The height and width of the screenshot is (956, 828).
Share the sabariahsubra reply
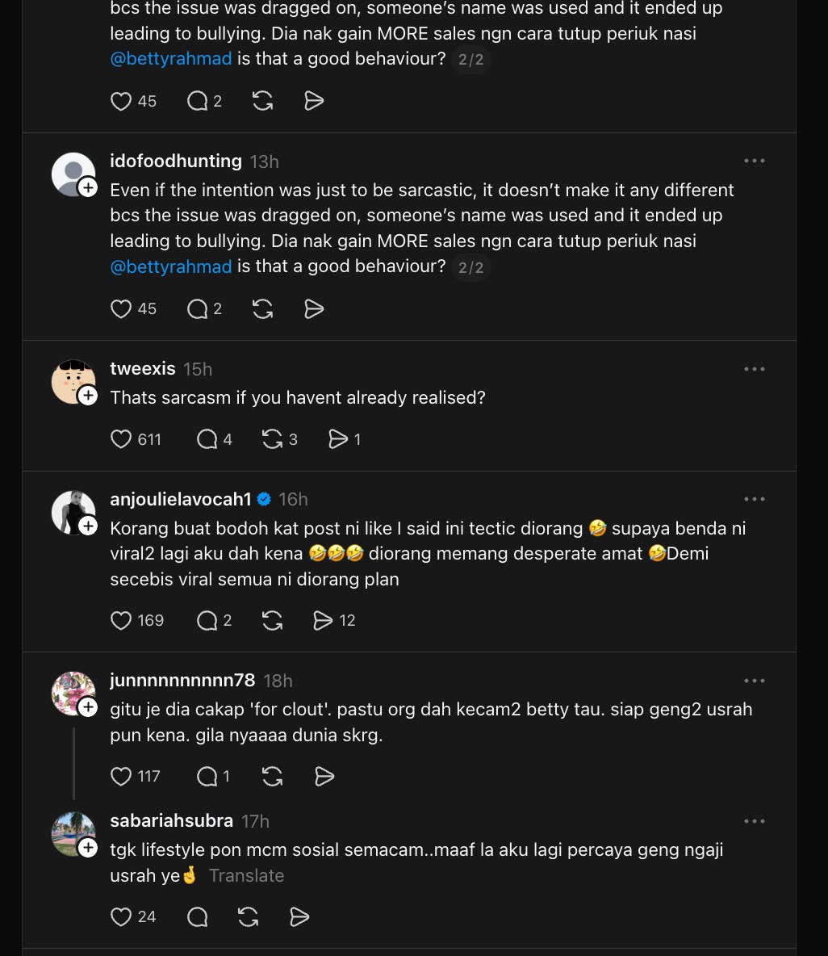[299, 916]
